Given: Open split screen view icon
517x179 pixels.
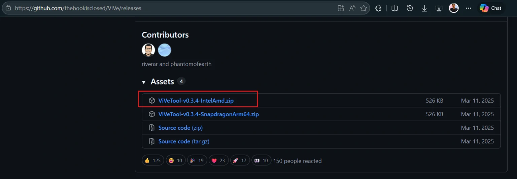Looking at the screenshot, I should point(395,8).
